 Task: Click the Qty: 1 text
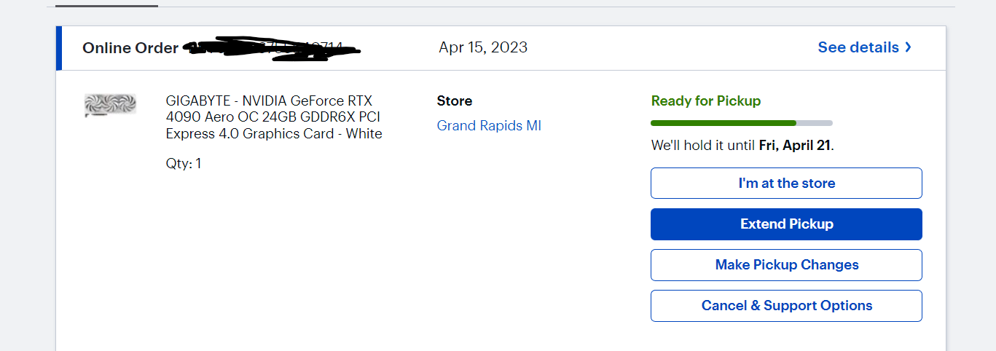pos(184,164)
